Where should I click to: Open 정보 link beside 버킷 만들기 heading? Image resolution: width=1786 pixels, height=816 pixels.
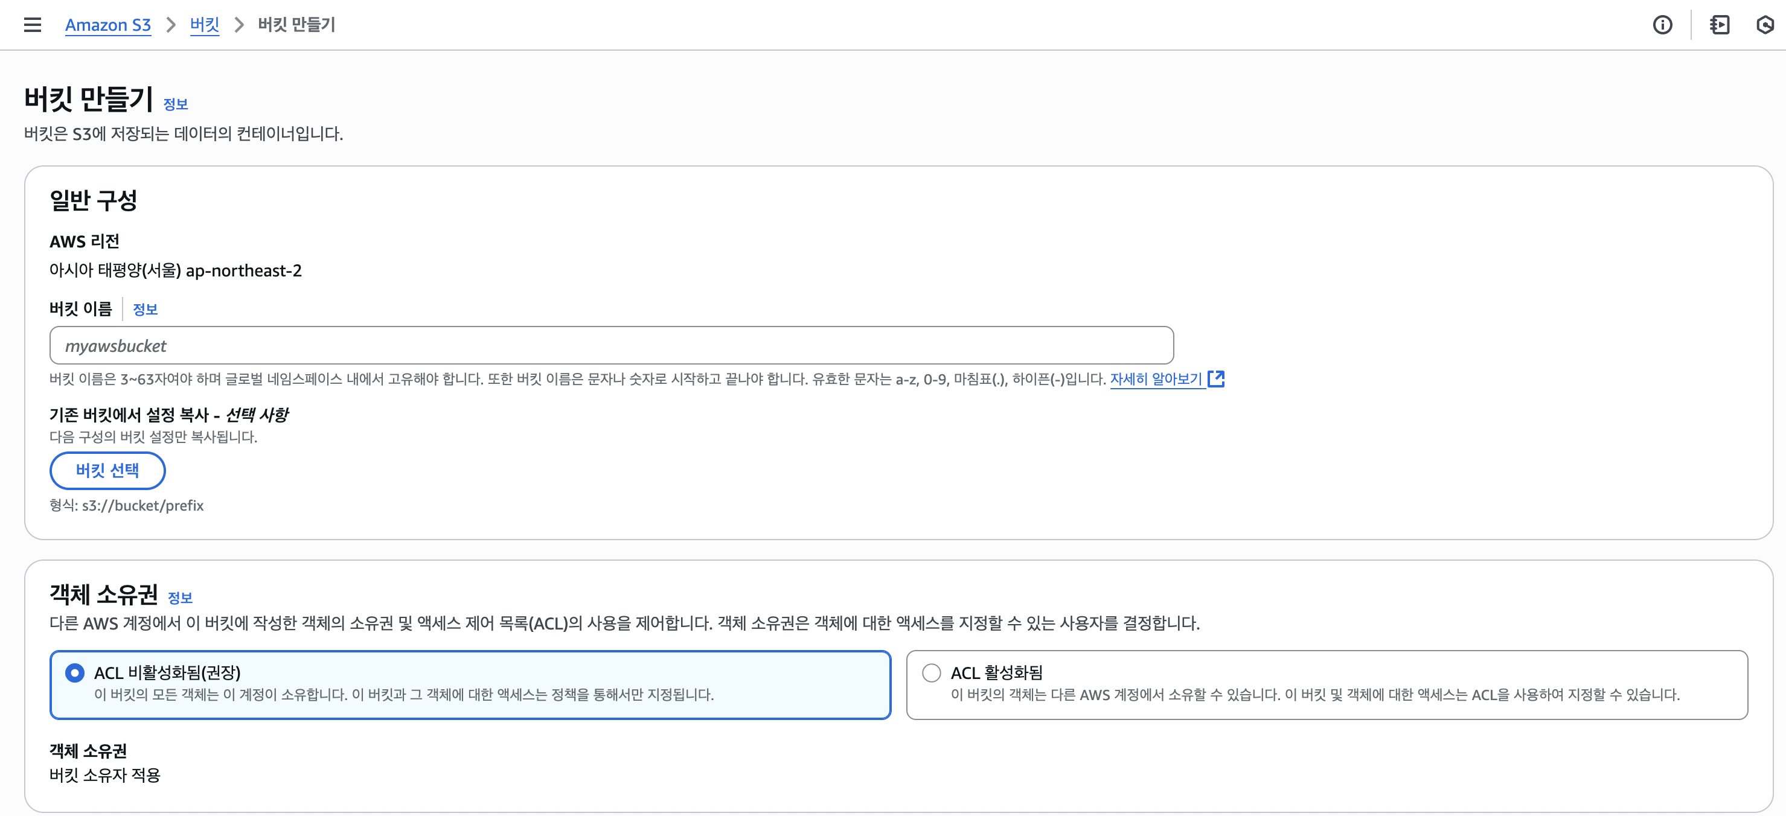point(176,104)
